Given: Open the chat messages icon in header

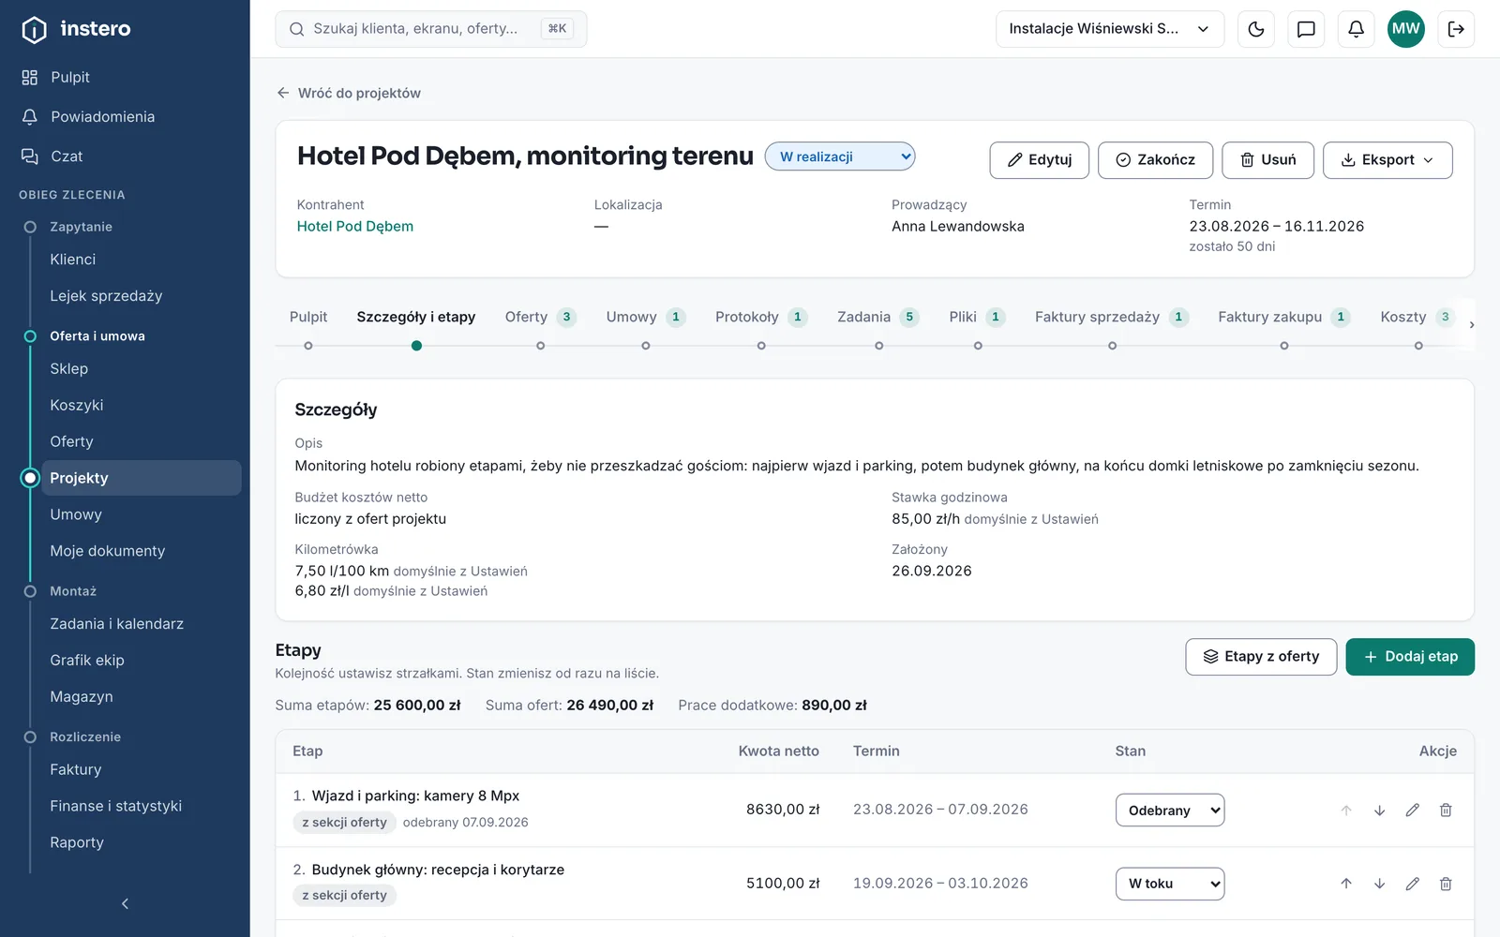Looking at the screenshot, I should coord(1306,29).
